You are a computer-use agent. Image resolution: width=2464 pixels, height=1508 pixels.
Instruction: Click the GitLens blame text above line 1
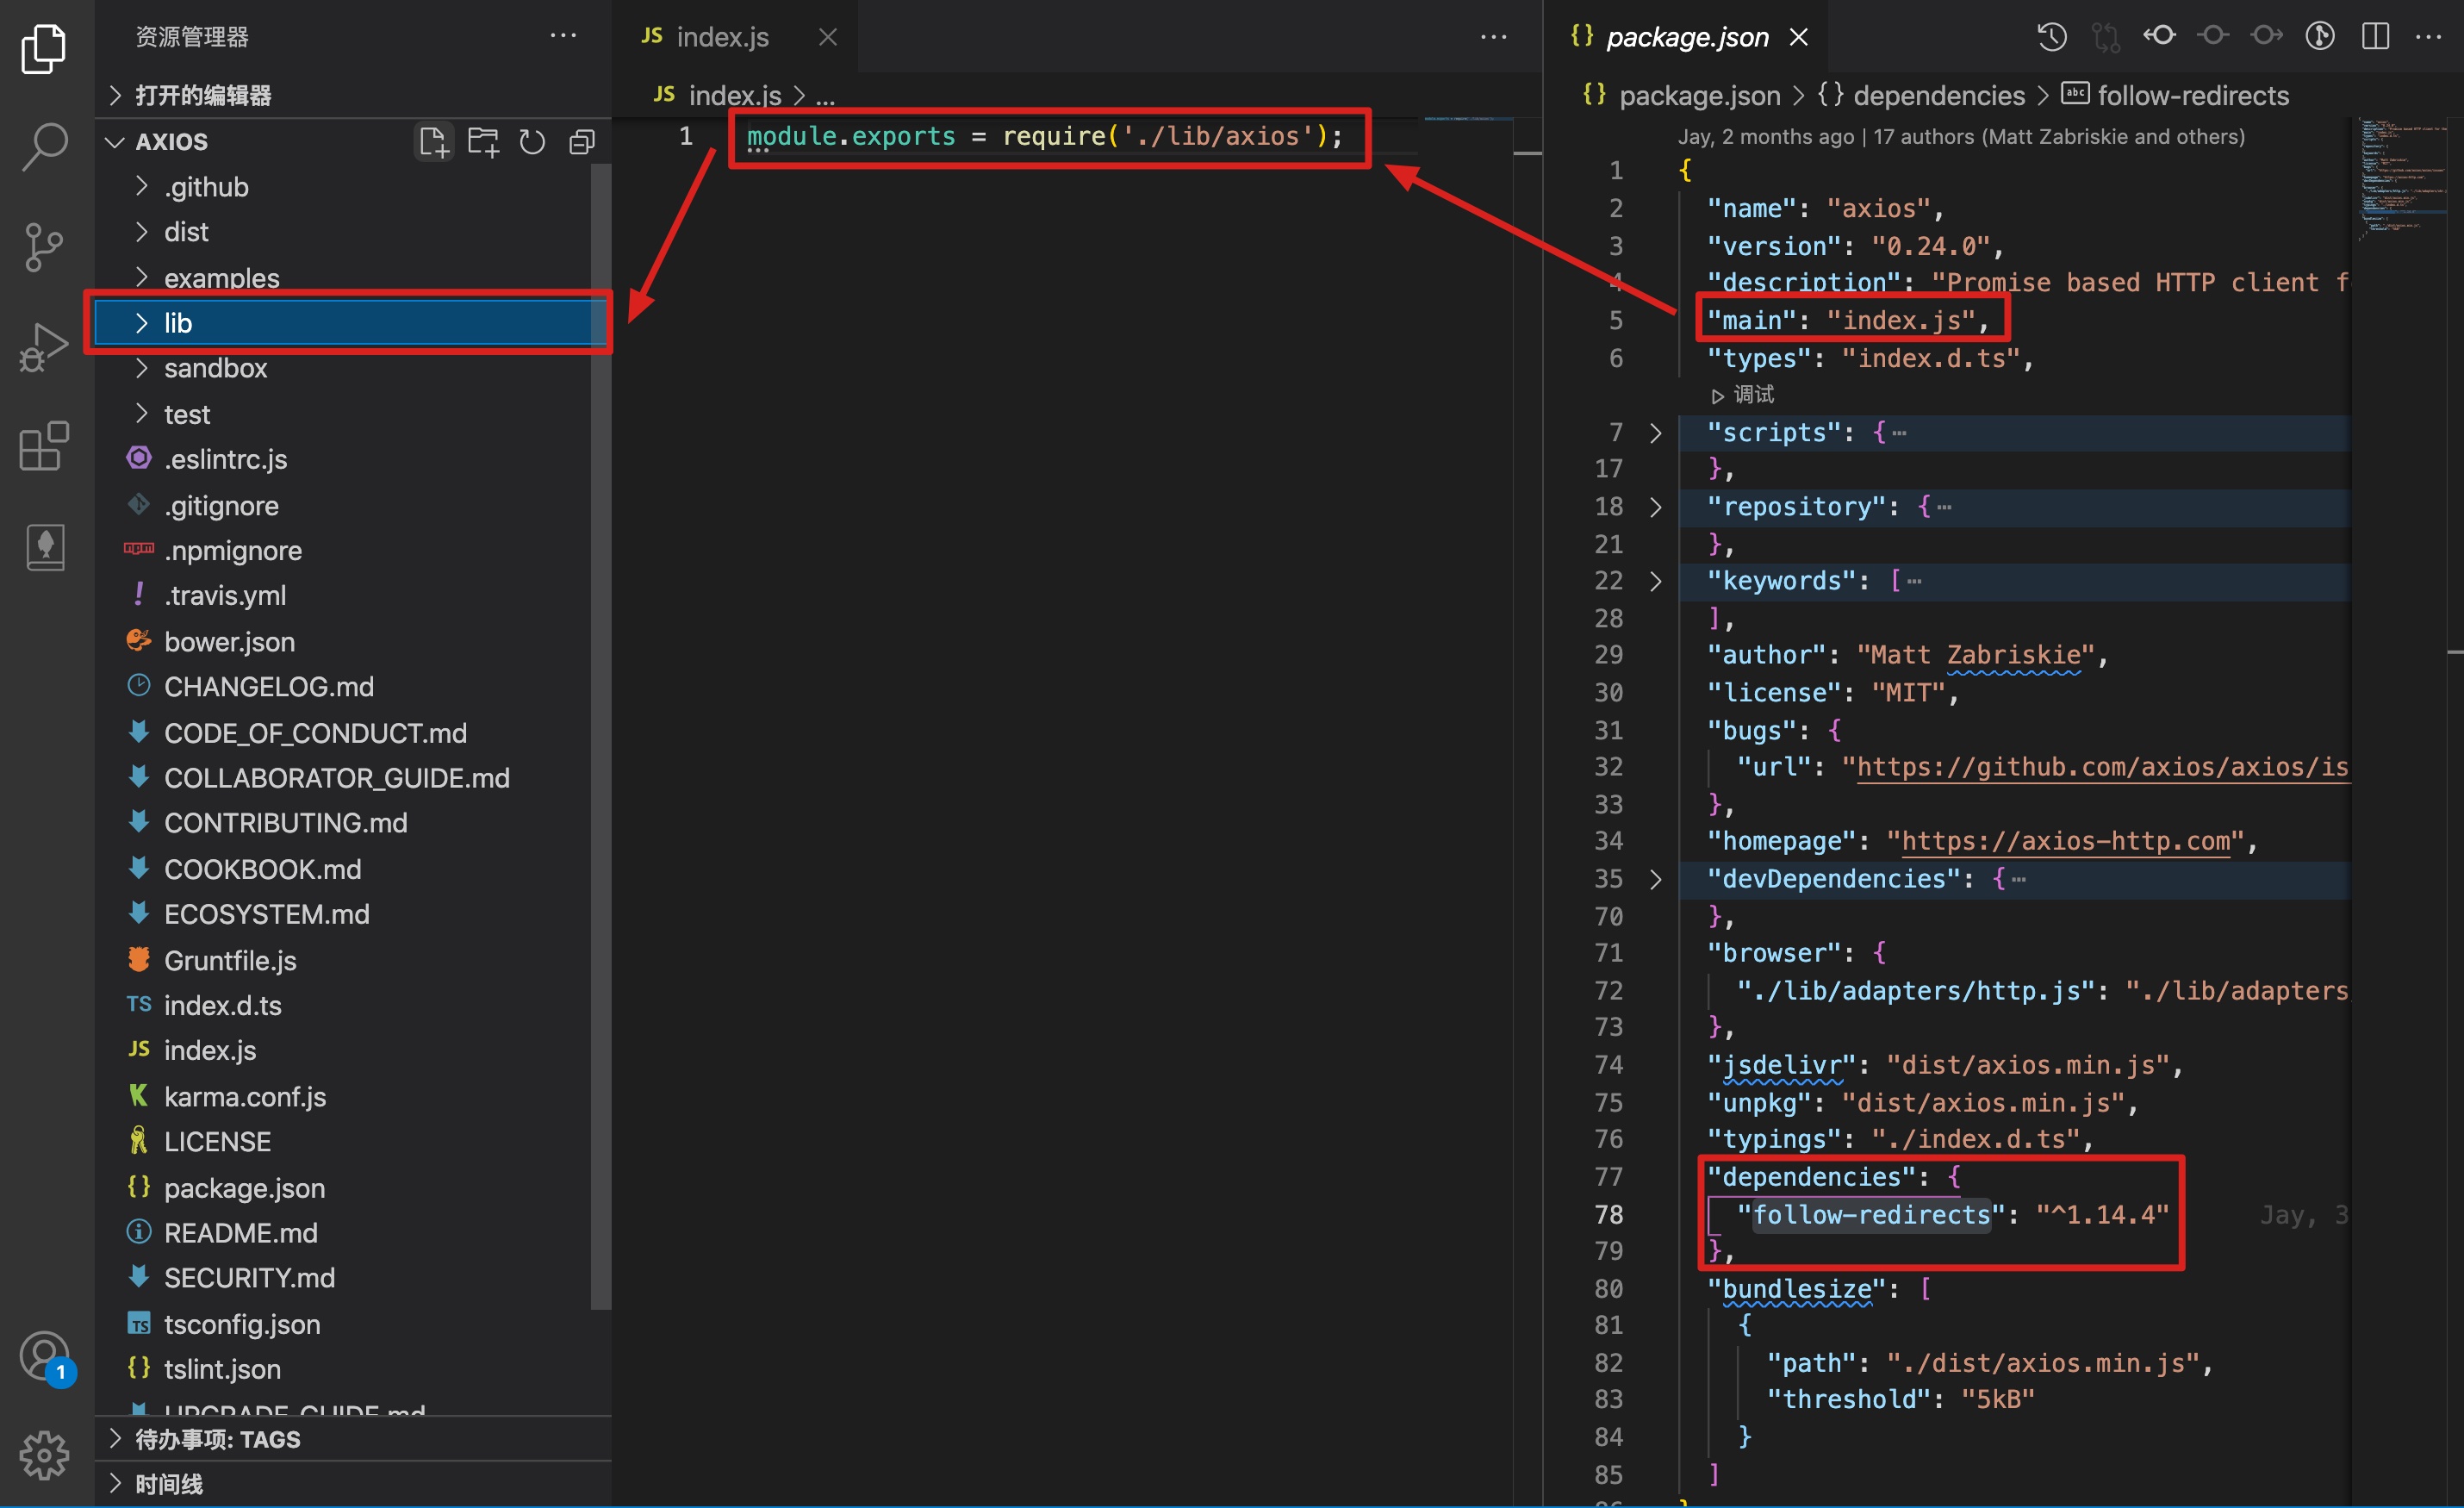point(1960,136)
